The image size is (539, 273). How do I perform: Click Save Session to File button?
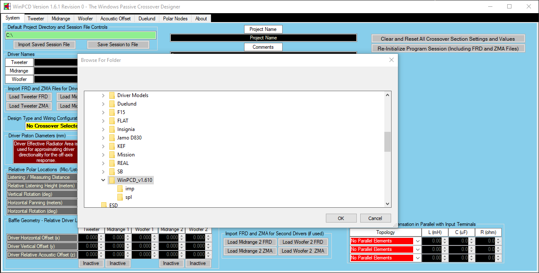[x=118, y=45]
